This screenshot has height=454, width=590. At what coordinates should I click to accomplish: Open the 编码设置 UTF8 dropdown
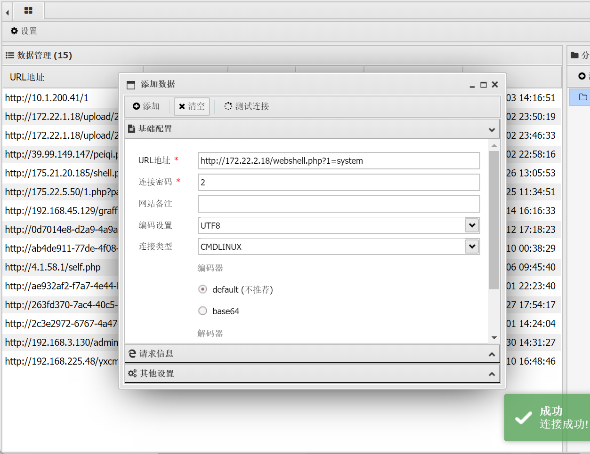tap(471, 225)
